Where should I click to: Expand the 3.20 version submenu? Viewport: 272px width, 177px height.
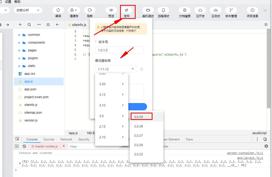112,84
